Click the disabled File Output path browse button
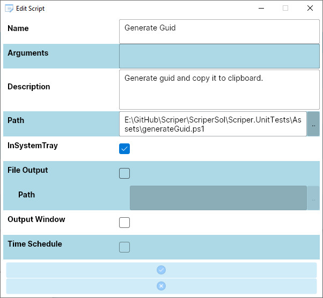This screenshot has width=323, height=298. pos(313,198)
